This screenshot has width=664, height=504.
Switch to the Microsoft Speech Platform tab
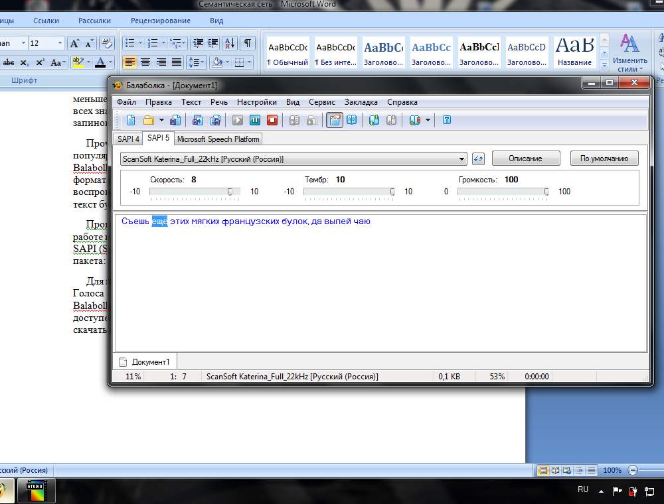click(218, 139)
